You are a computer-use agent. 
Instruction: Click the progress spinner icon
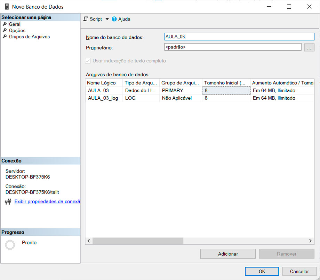[x=10, y=245]
